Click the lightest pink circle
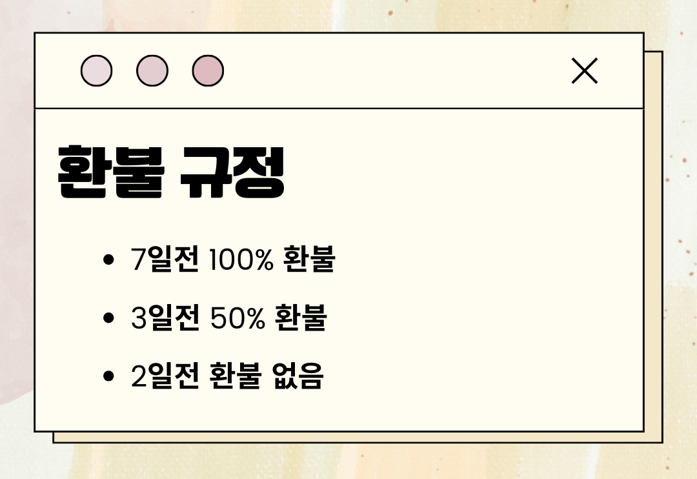 click(96, 71)
